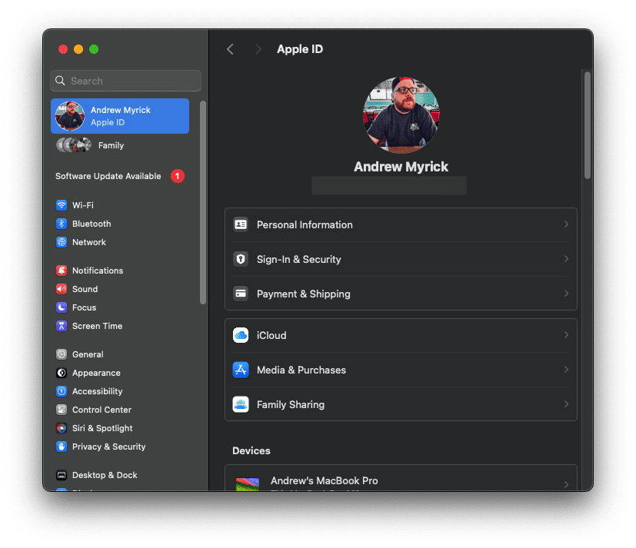Click the Family Sharing icon
Viewport: 636px width, 548px height.
(241, 404)
